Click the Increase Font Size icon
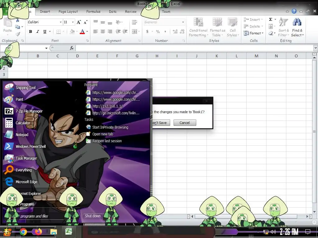 79,22
